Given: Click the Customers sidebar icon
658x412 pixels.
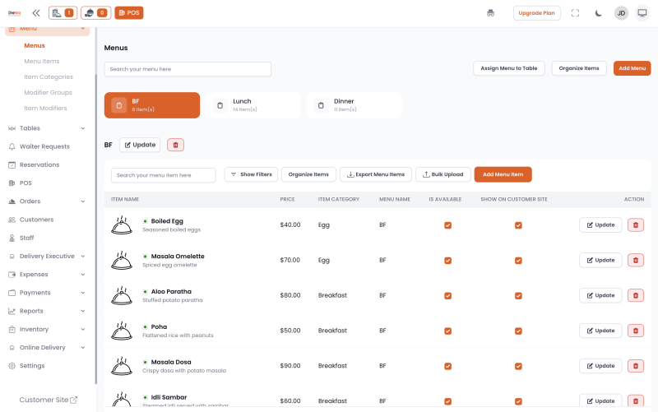Looking at the screenshot, I should [12, 220].
